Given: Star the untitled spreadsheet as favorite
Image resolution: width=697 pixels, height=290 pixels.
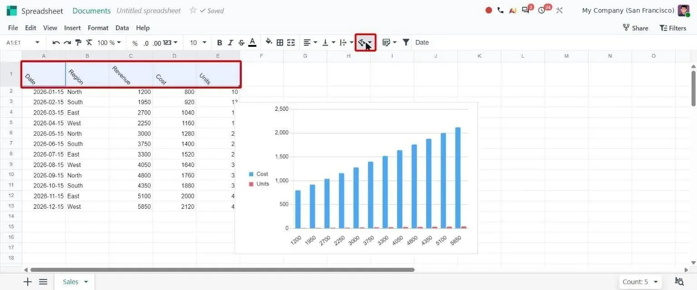Looking at the screenshot, I should tap(193, 10).
